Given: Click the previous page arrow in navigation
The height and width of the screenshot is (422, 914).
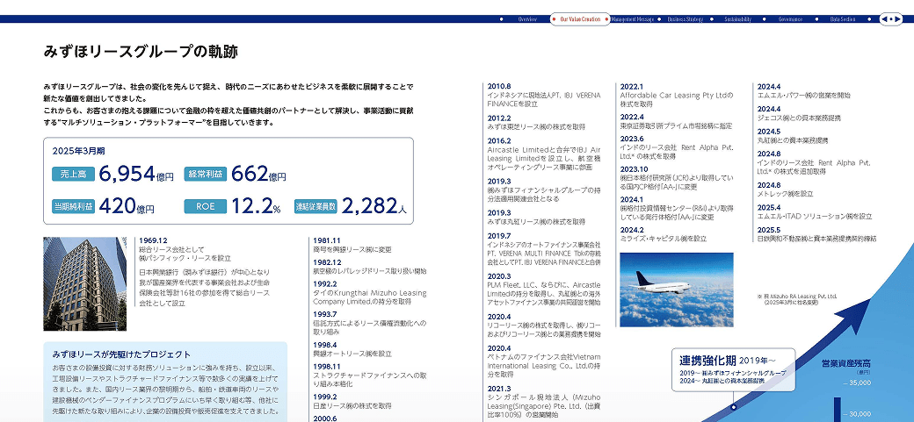Looking at the screenshot, I should 884,18.
